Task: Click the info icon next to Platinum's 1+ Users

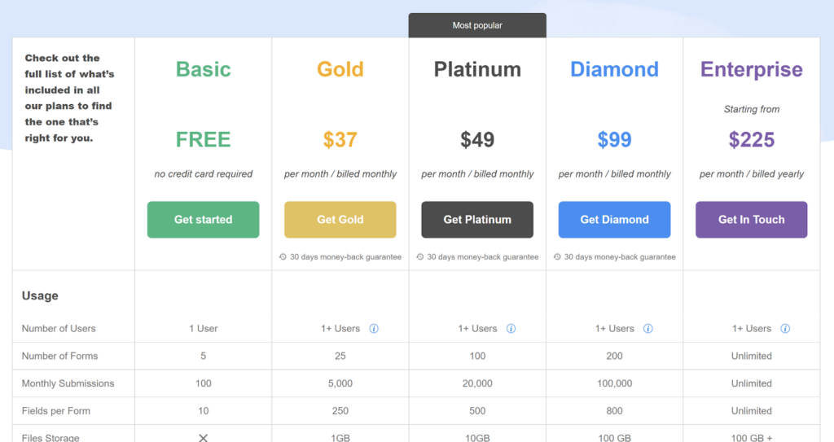Action: click(511, 329)
